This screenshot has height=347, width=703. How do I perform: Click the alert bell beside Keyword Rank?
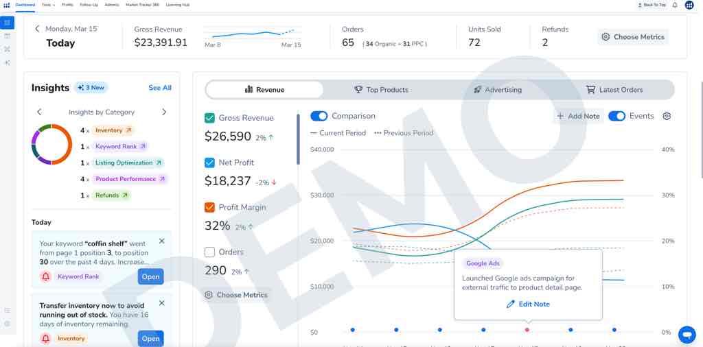[46, 276]
